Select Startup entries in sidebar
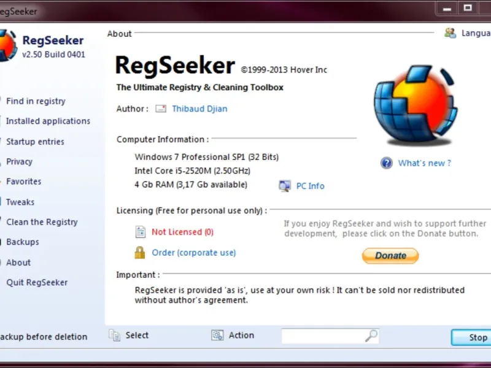This screenshot has width=491, height=368. point(35,142)
